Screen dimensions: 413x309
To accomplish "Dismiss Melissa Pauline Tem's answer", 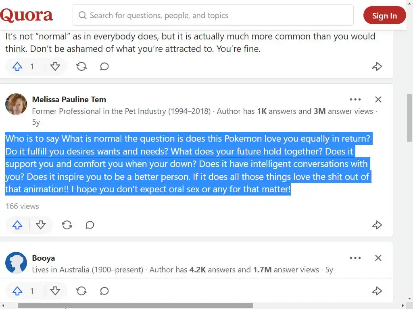I will click(378, 99).
